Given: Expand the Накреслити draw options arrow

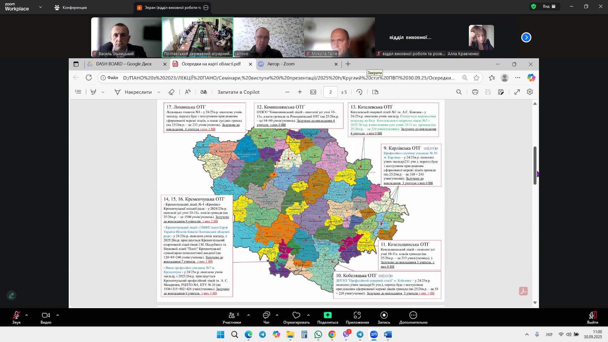Looking at the screenshot, I should [x=159, y=92].
